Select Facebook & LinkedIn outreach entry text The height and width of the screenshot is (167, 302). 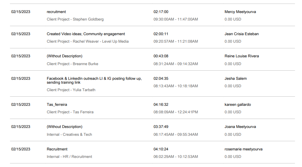tap(94, 80)
